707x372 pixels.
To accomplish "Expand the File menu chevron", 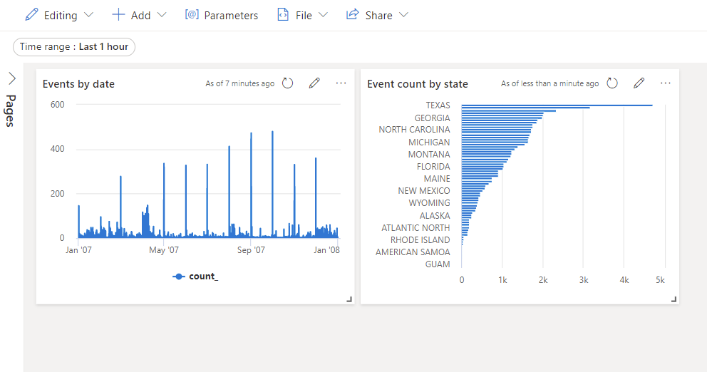I will 323,15.
